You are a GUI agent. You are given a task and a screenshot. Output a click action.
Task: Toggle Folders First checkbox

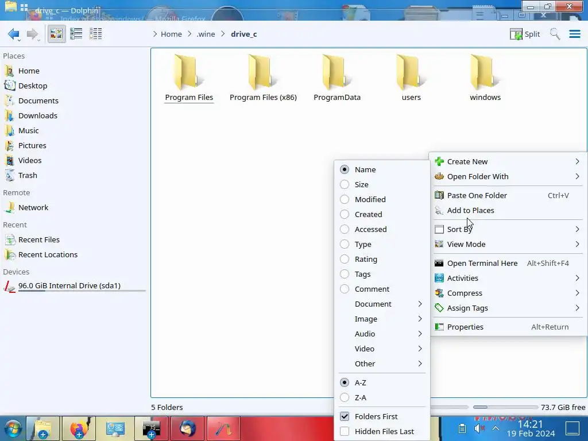[x=345, y=416]
